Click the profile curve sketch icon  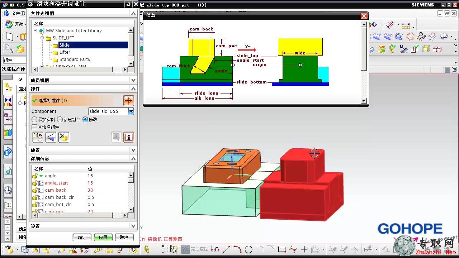tap(215, 249)
